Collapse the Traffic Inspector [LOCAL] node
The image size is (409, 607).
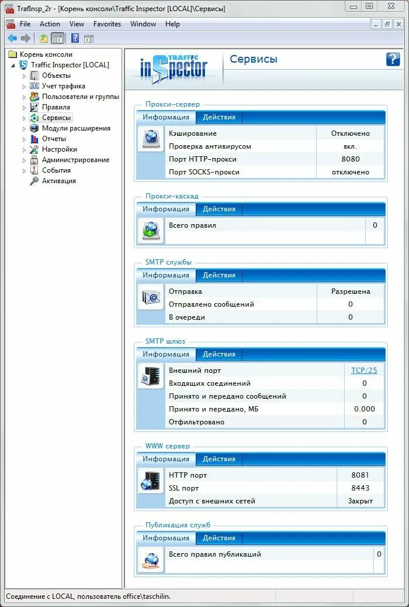pyautogui.click(x=13, y=66)
